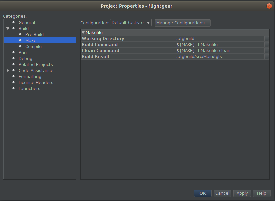Edit the Clean Command value field
275x201 pixels.
(220, 51)
